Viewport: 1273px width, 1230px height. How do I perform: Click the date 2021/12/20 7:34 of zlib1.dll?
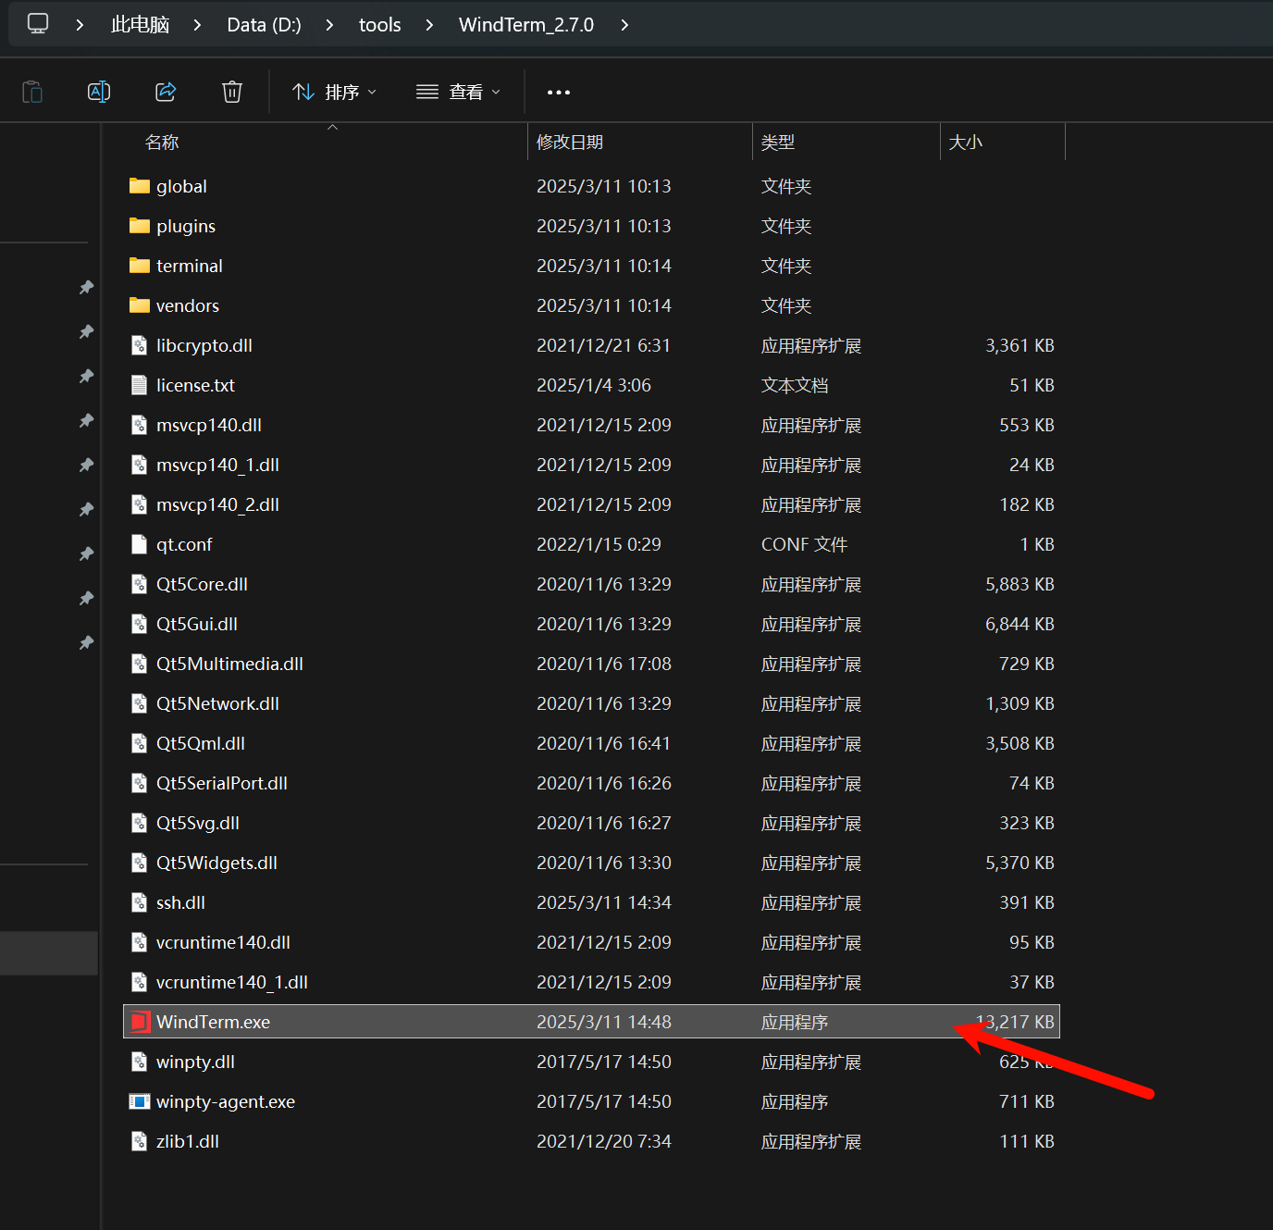[x=604, y=1141]
